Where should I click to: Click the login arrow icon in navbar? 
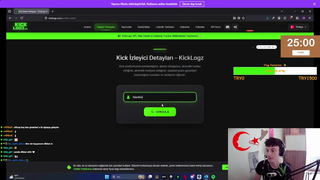235,27
